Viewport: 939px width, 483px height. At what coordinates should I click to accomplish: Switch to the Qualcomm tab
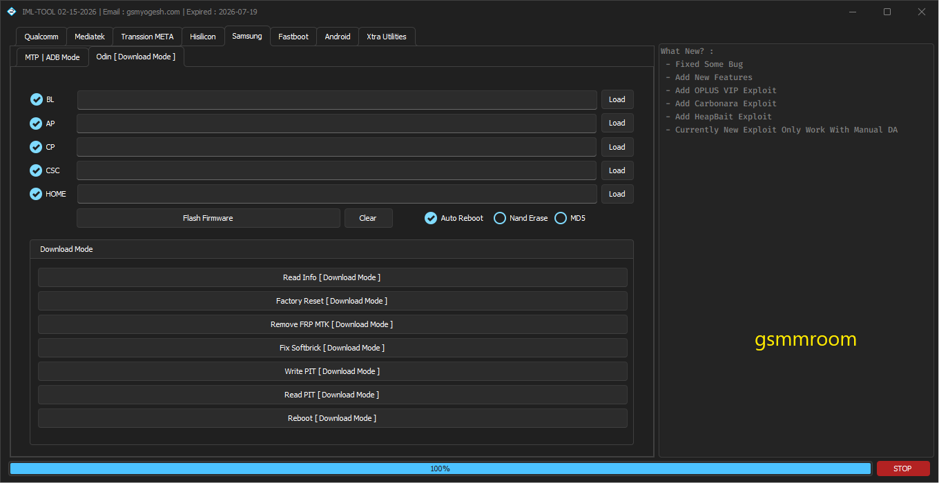tap(41, 37)
